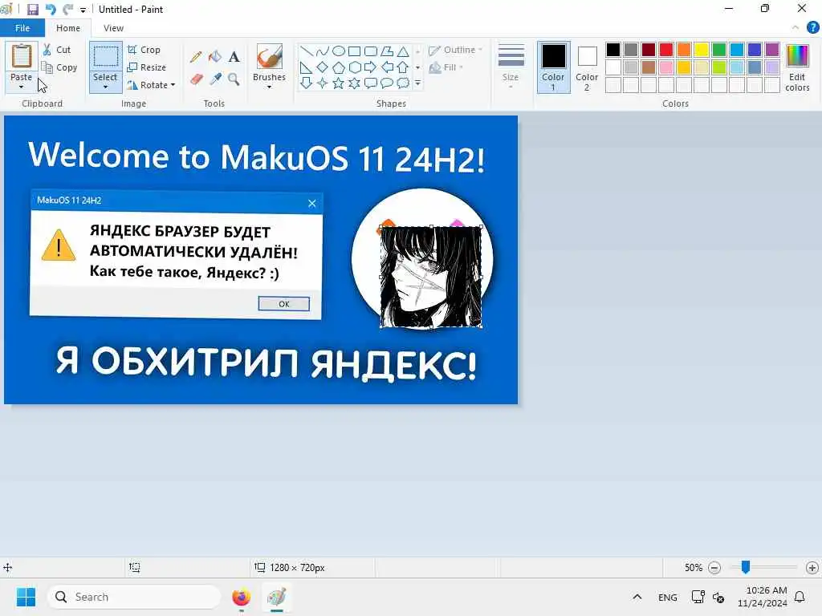Viewport: 822px width, 616px height.
Task: Activate Color 2 selector
Action: pyautogui.click(x=587, y=67)
